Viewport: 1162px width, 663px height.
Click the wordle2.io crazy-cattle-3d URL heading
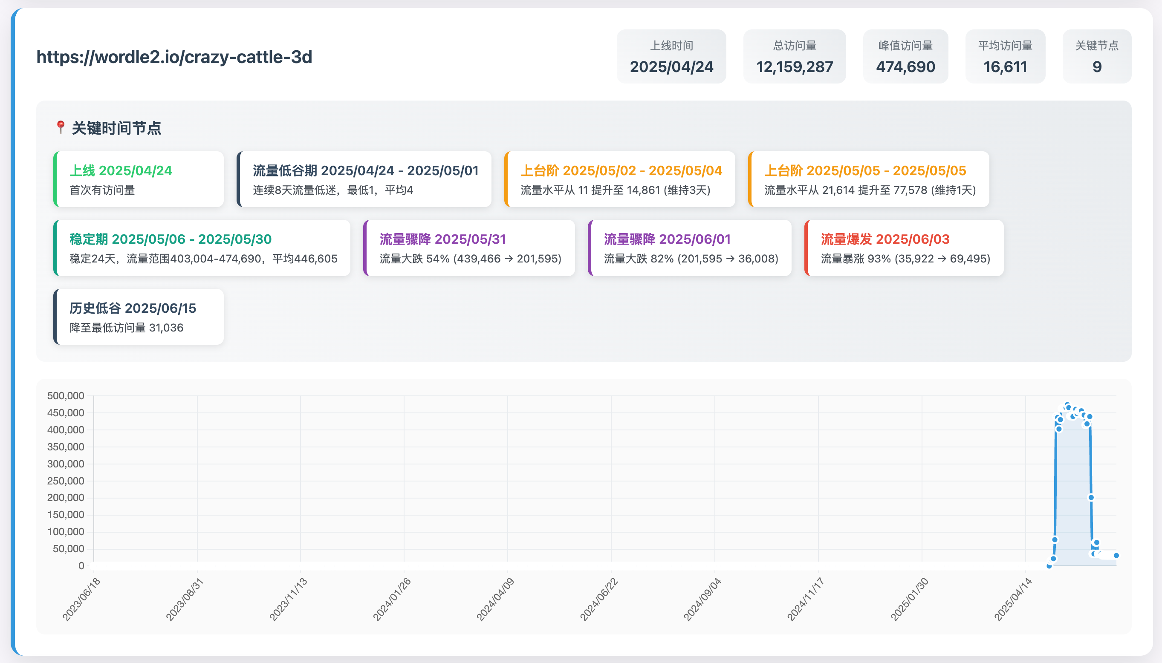pyautogui.click(x=174, y=57)
